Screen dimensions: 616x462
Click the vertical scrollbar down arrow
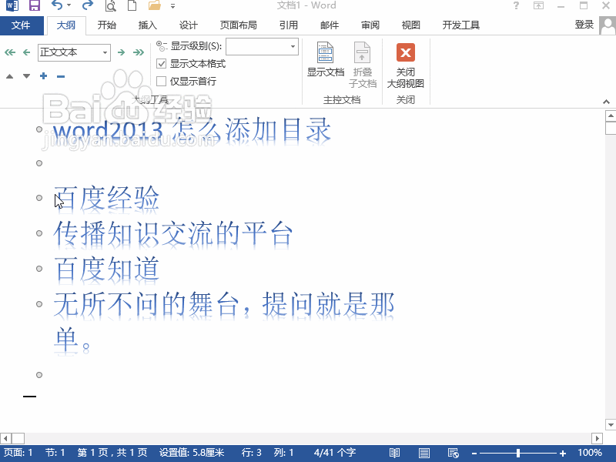(611, 425)
